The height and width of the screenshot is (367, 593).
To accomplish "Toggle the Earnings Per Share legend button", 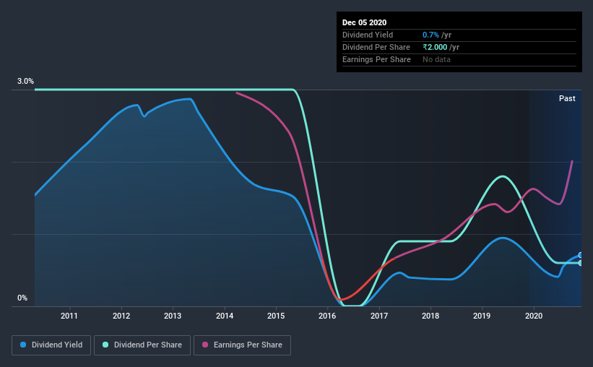I will tap(242, 345).
